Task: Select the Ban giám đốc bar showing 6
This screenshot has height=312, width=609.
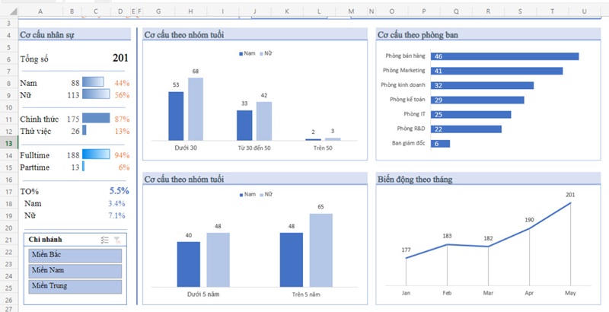Action: tap(440, 143)
